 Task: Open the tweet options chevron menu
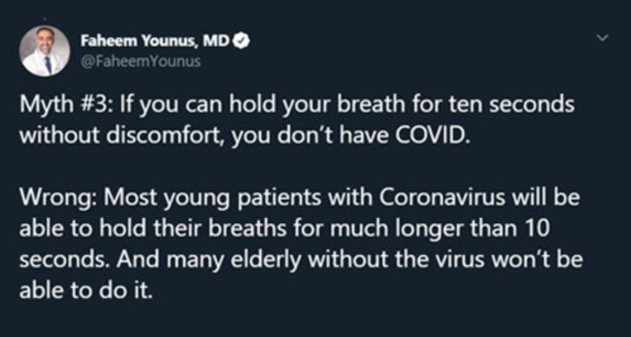pyautogui.click(x=604, y=38)
